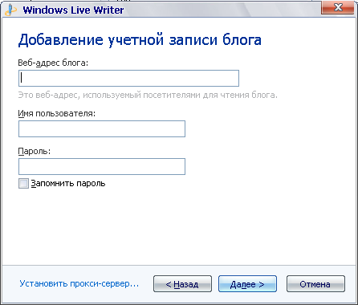The width and height of the screenshot is (358, 305).
Task: Close the Windows Live Writer dialog
Action: tap(339, 7)
